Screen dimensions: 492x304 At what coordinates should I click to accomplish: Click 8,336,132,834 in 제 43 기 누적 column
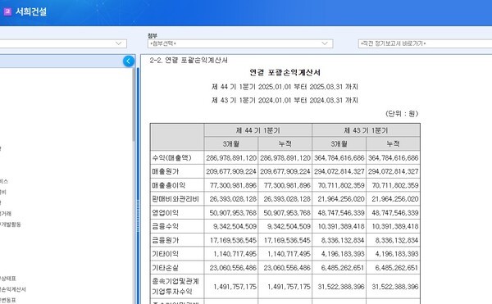tap(397, 240)
